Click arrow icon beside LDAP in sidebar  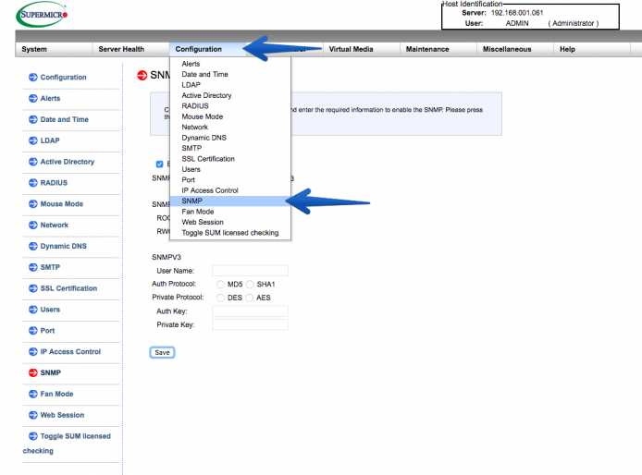pyautogui.click(x=33, y=140)
